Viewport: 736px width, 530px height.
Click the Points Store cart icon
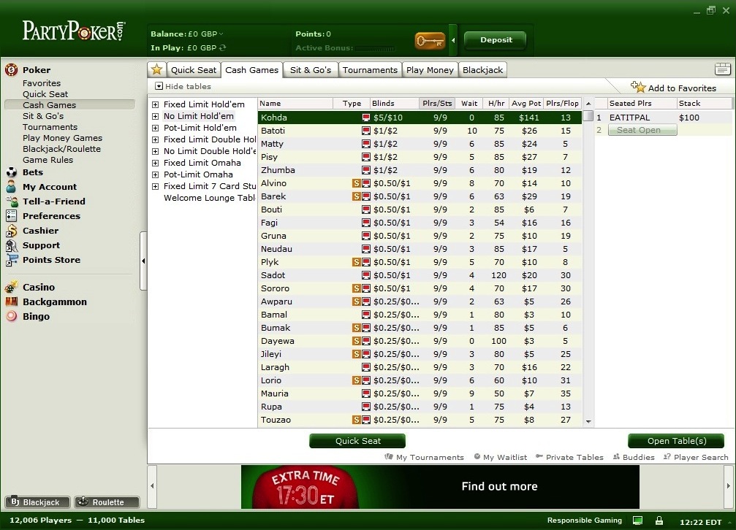[x=11, y=260]
